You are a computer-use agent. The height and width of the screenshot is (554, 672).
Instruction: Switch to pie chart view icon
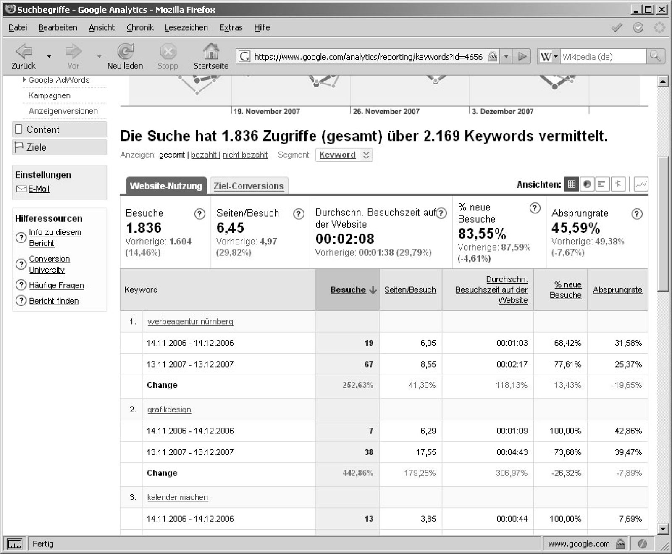pos(587,184)
